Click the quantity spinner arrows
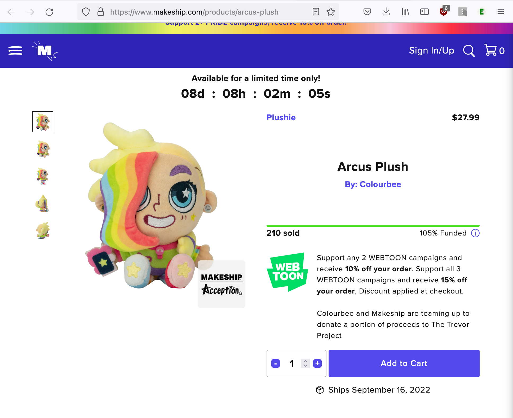The width and height of the screenshot is (513, 418). click(x=305, y=363)
